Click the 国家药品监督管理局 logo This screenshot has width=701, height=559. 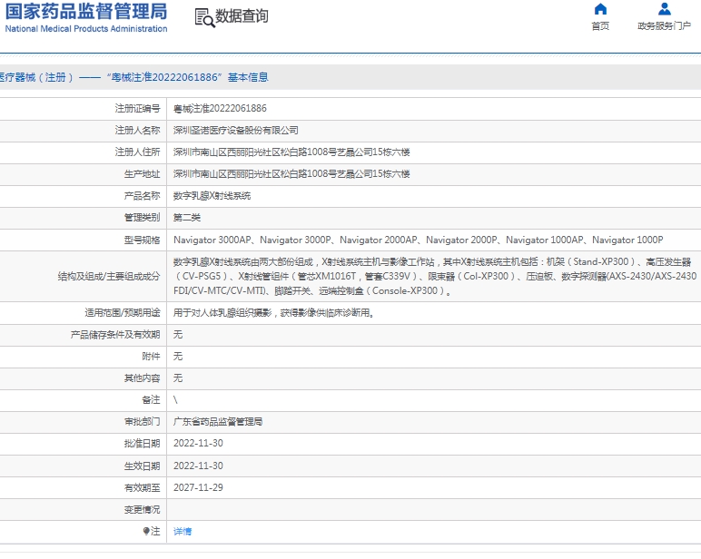[x=86, y=18]
